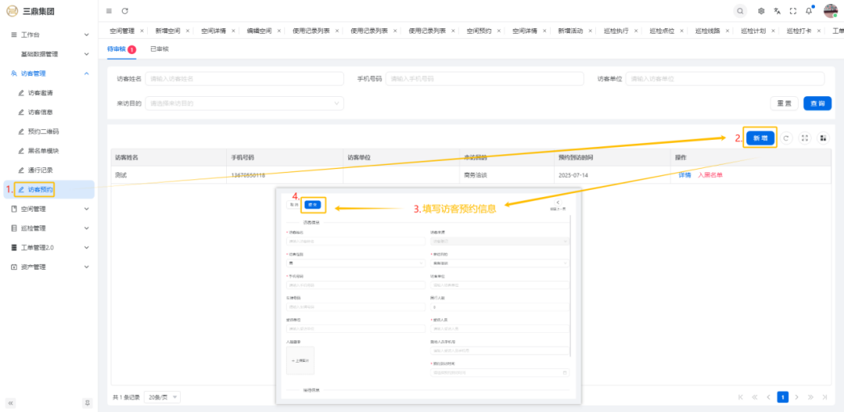844x412 pixels.
Task: Open the notification bell
Action: point(808,11)
